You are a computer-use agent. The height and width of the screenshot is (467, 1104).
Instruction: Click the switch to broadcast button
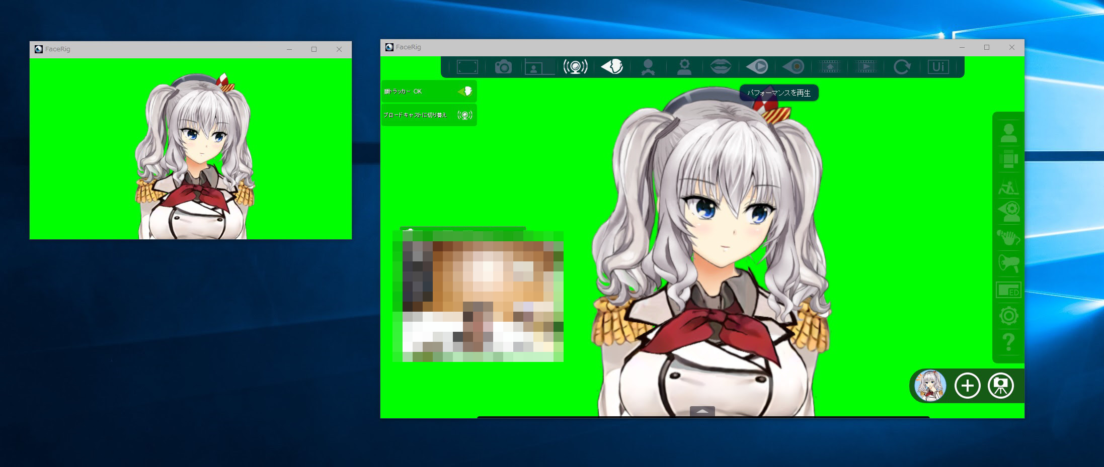[429, 115]
